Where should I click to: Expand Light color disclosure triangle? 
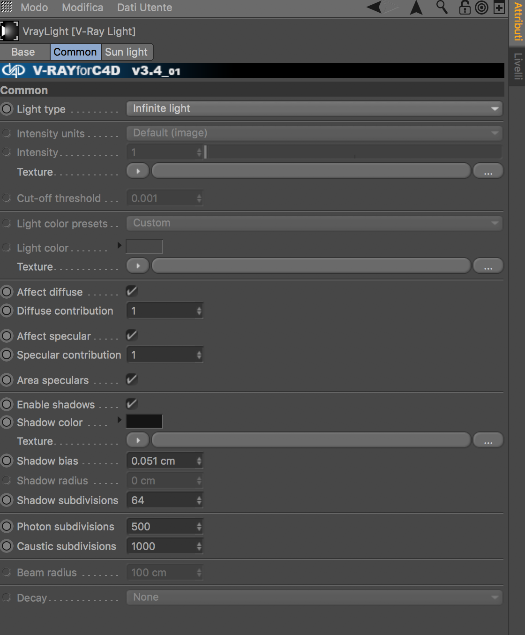119,245
